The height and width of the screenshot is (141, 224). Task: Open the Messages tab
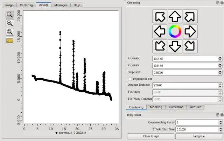(61, 5)
